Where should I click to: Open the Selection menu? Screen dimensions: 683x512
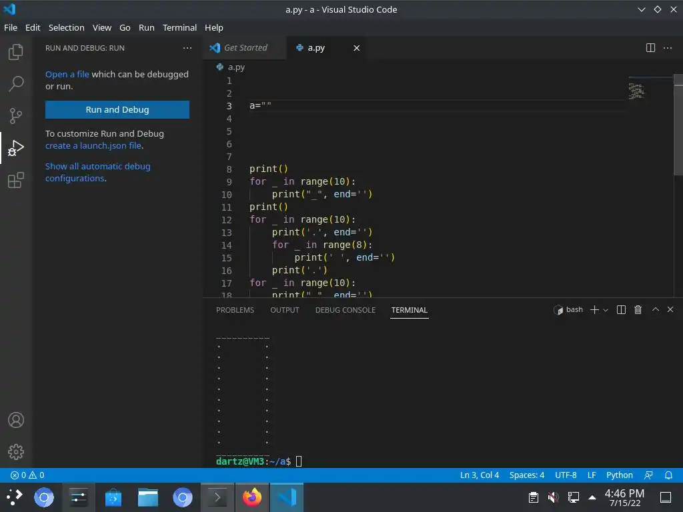tap(66, 27)
